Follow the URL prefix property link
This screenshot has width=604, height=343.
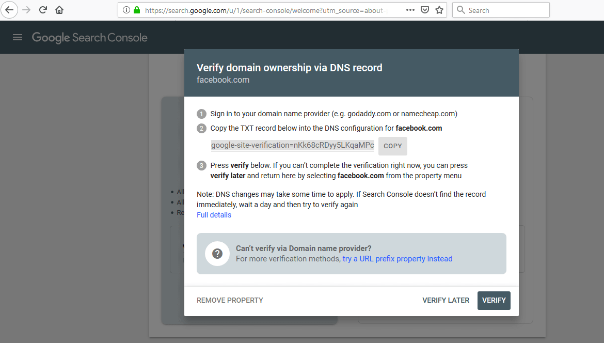(397, 259)
